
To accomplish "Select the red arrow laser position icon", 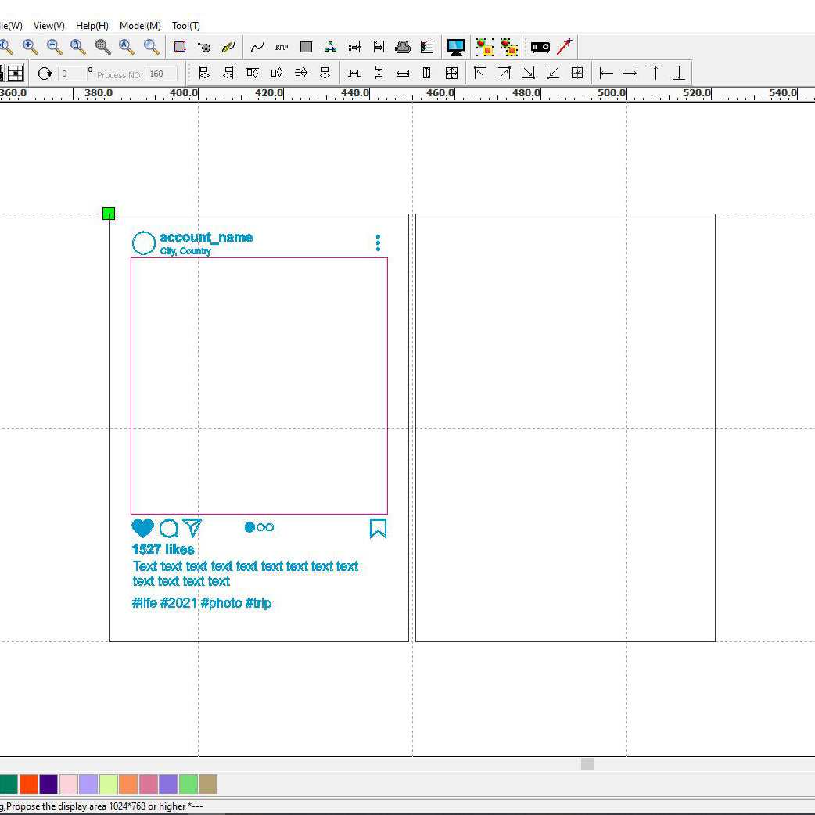I will 565,47.
